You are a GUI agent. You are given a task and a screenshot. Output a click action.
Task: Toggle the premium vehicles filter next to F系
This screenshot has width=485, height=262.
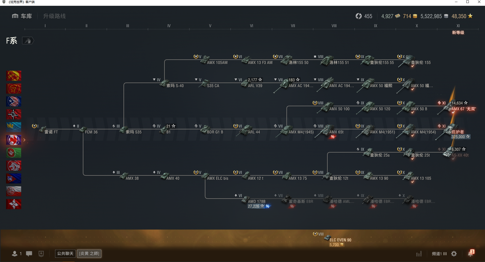tap(28, 41)
